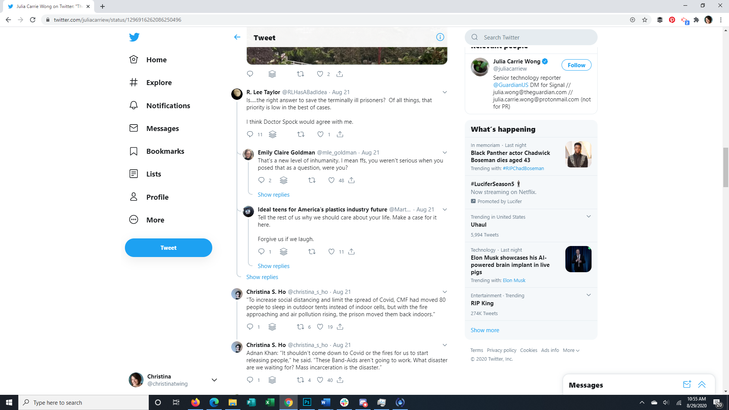Open the Christina account switcher chevron
Image resolution: width=729 pixels, height=410 pixels.
(214, 380)
